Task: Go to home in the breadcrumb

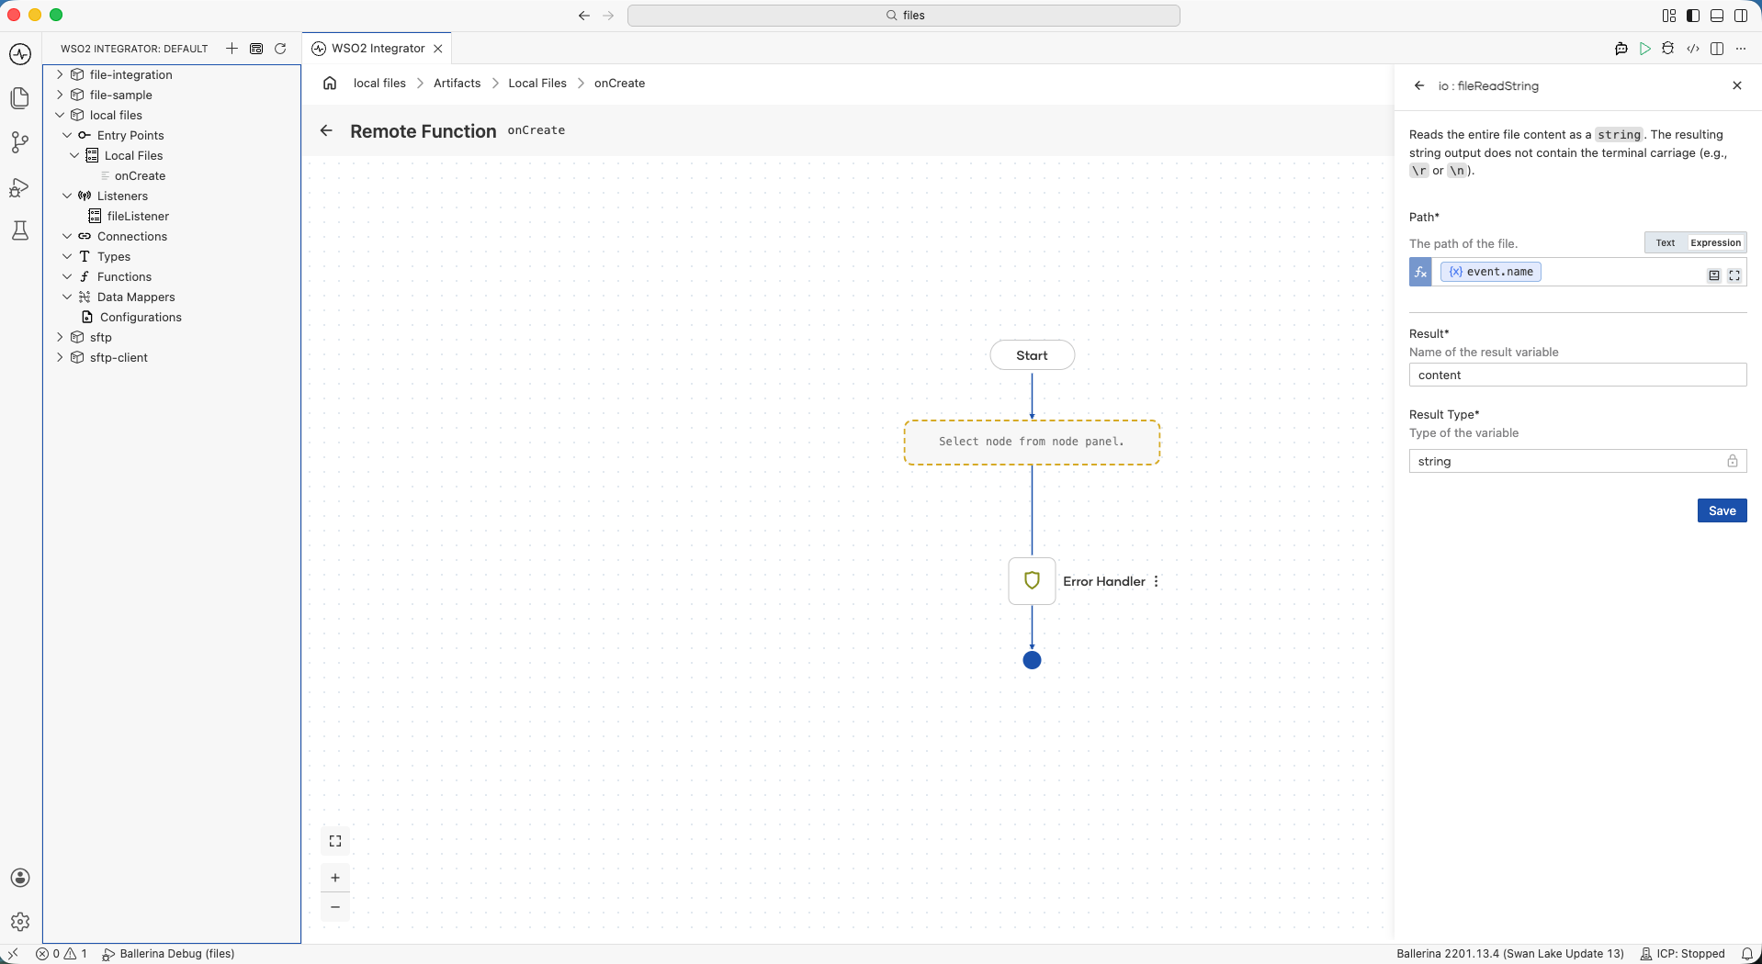Action: pyautogui.click(x=330, y=83)
